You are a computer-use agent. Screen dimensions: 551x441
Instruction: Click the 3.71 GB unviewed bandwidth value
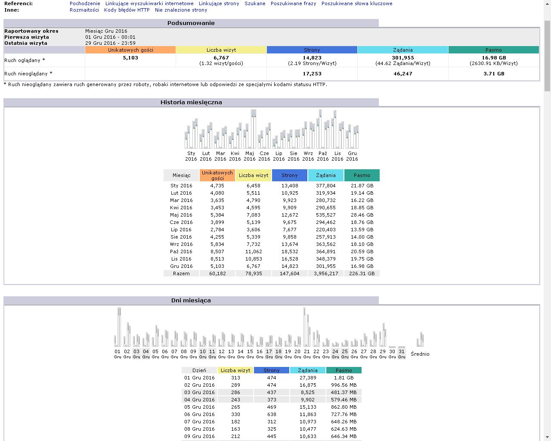pos(494,74)
